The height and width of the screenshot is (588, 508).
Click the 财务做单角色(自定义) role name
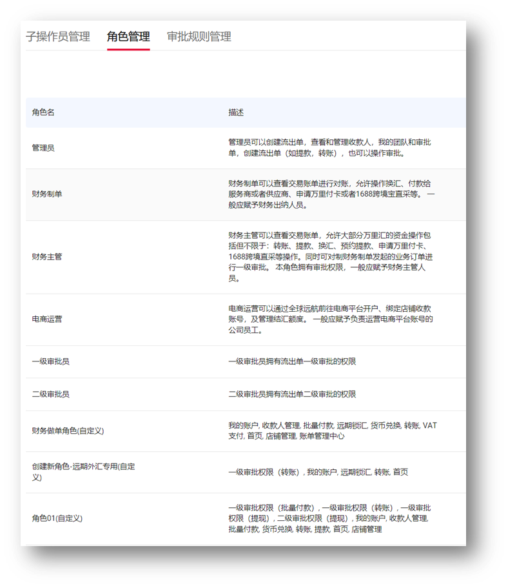[x=68, y=431]
